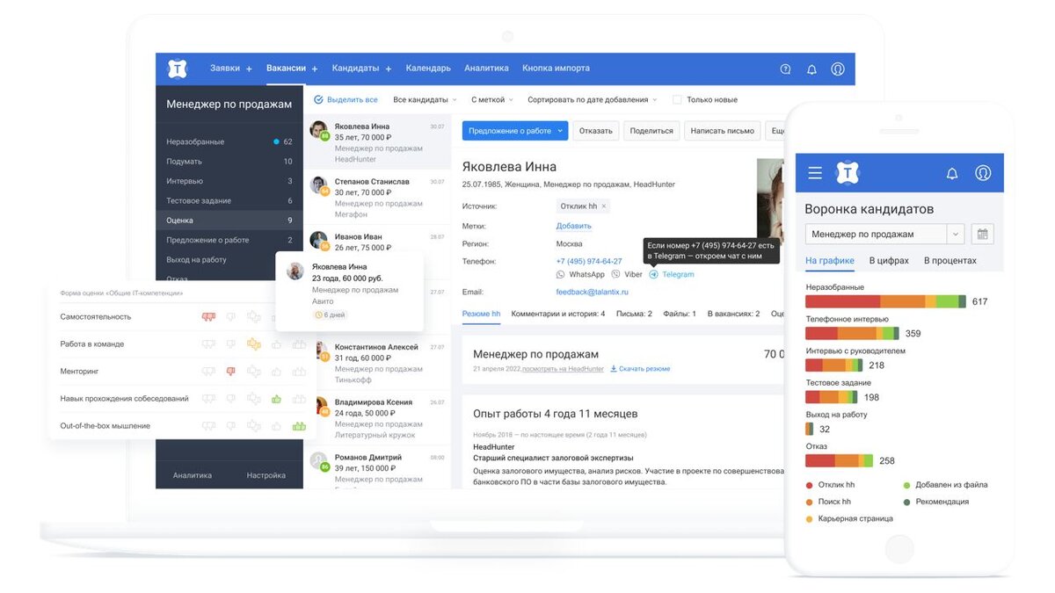This screenshot has width=1055, height=593.
Task: Open the Календарь menu item
Action: click(428, 69)
